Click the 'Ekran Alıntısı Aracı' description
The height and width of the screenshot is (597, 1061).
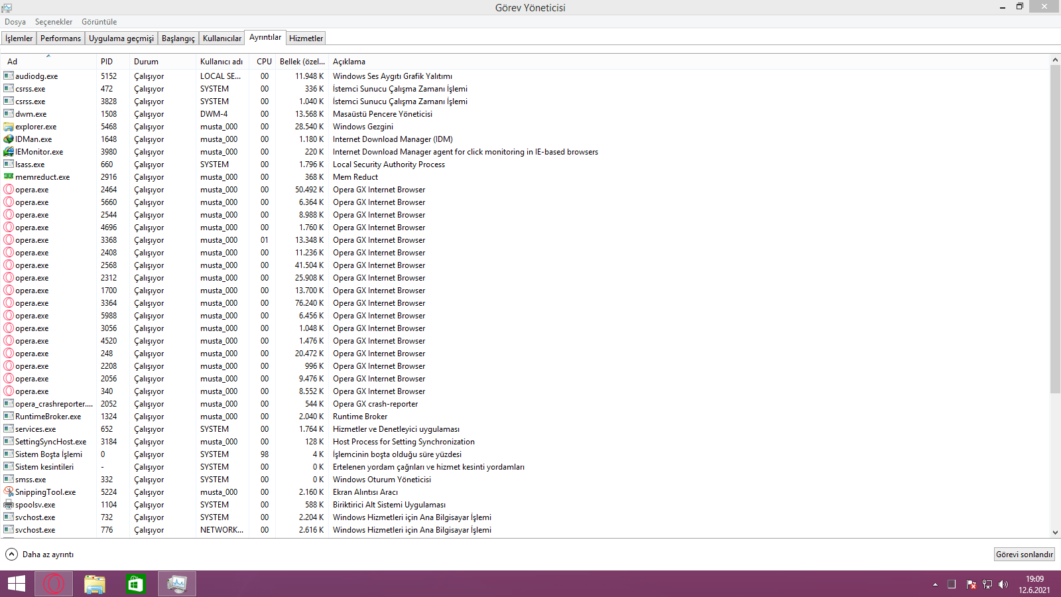[x=365, y=492]
